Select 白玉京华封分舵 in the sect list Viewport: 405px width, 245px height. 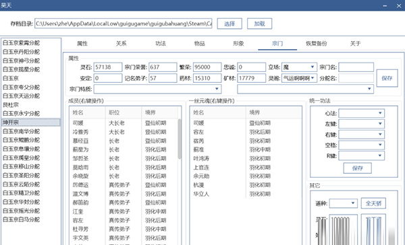(x=31, y=202)
